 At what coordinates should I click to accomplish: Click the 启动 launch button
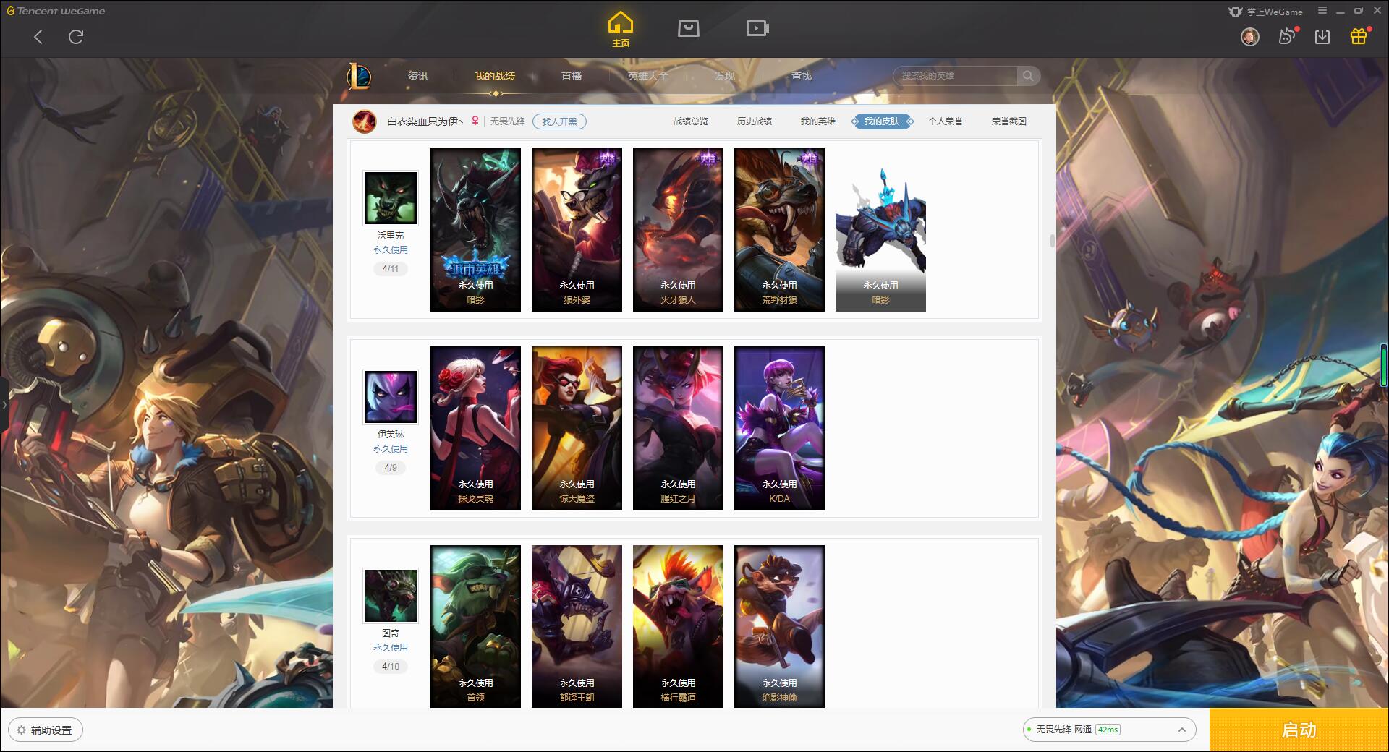click(x=1299, y=730)
